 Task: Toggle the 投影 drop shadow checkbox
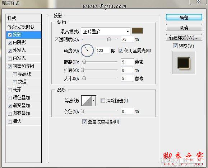click(10, 35)
